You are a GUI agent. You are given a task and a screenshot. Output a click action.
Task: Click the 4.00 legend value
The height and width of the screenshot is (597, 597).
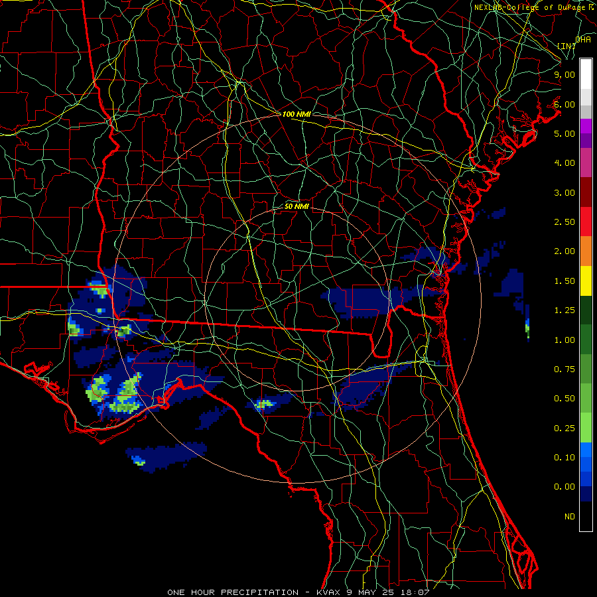click(564, 163)
